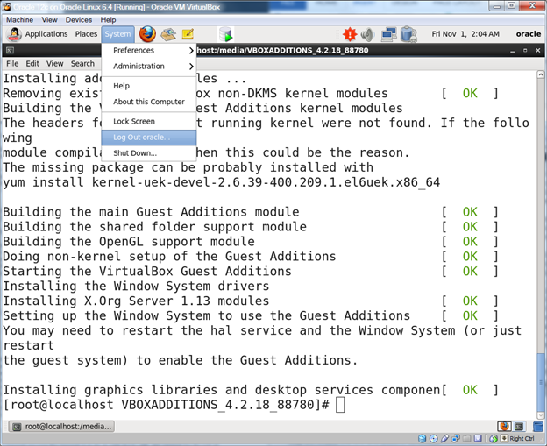Open VirtualBox Devices menu
The height and width of the screenshot is (446, 547).
[78, 19]
